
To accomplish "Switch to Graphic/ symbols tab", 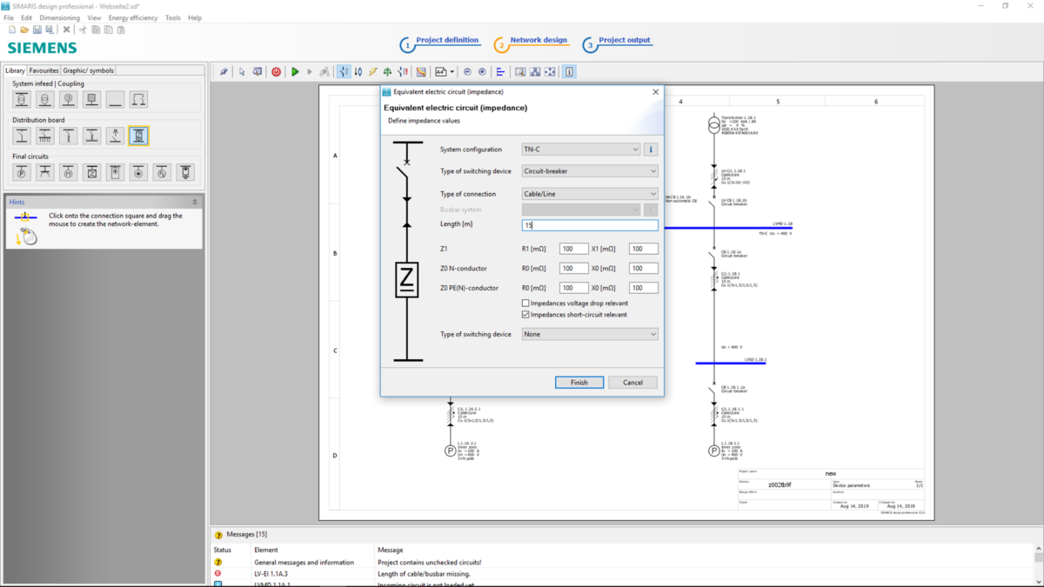I will coord(88,70).
